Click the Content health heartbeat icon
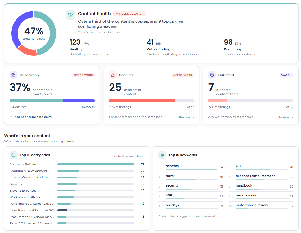Viewport: 301px width, 233px height. pos(71,15)
